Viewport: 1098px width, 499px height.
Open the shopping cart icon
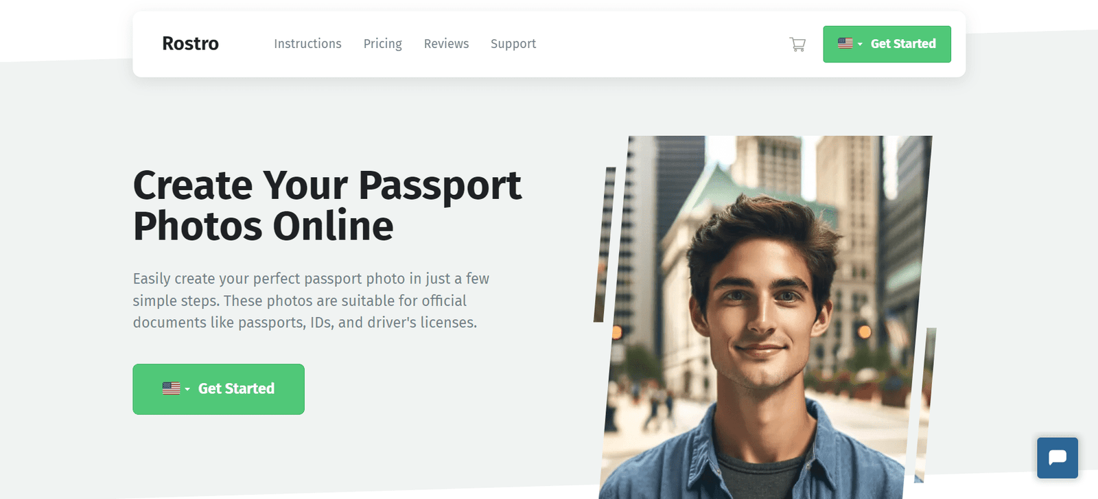coord(797,45)
